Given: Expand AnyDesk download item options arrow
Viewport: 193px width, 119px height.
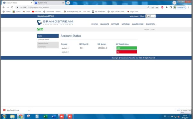Looking at the screenshot, I should point(29,110).
